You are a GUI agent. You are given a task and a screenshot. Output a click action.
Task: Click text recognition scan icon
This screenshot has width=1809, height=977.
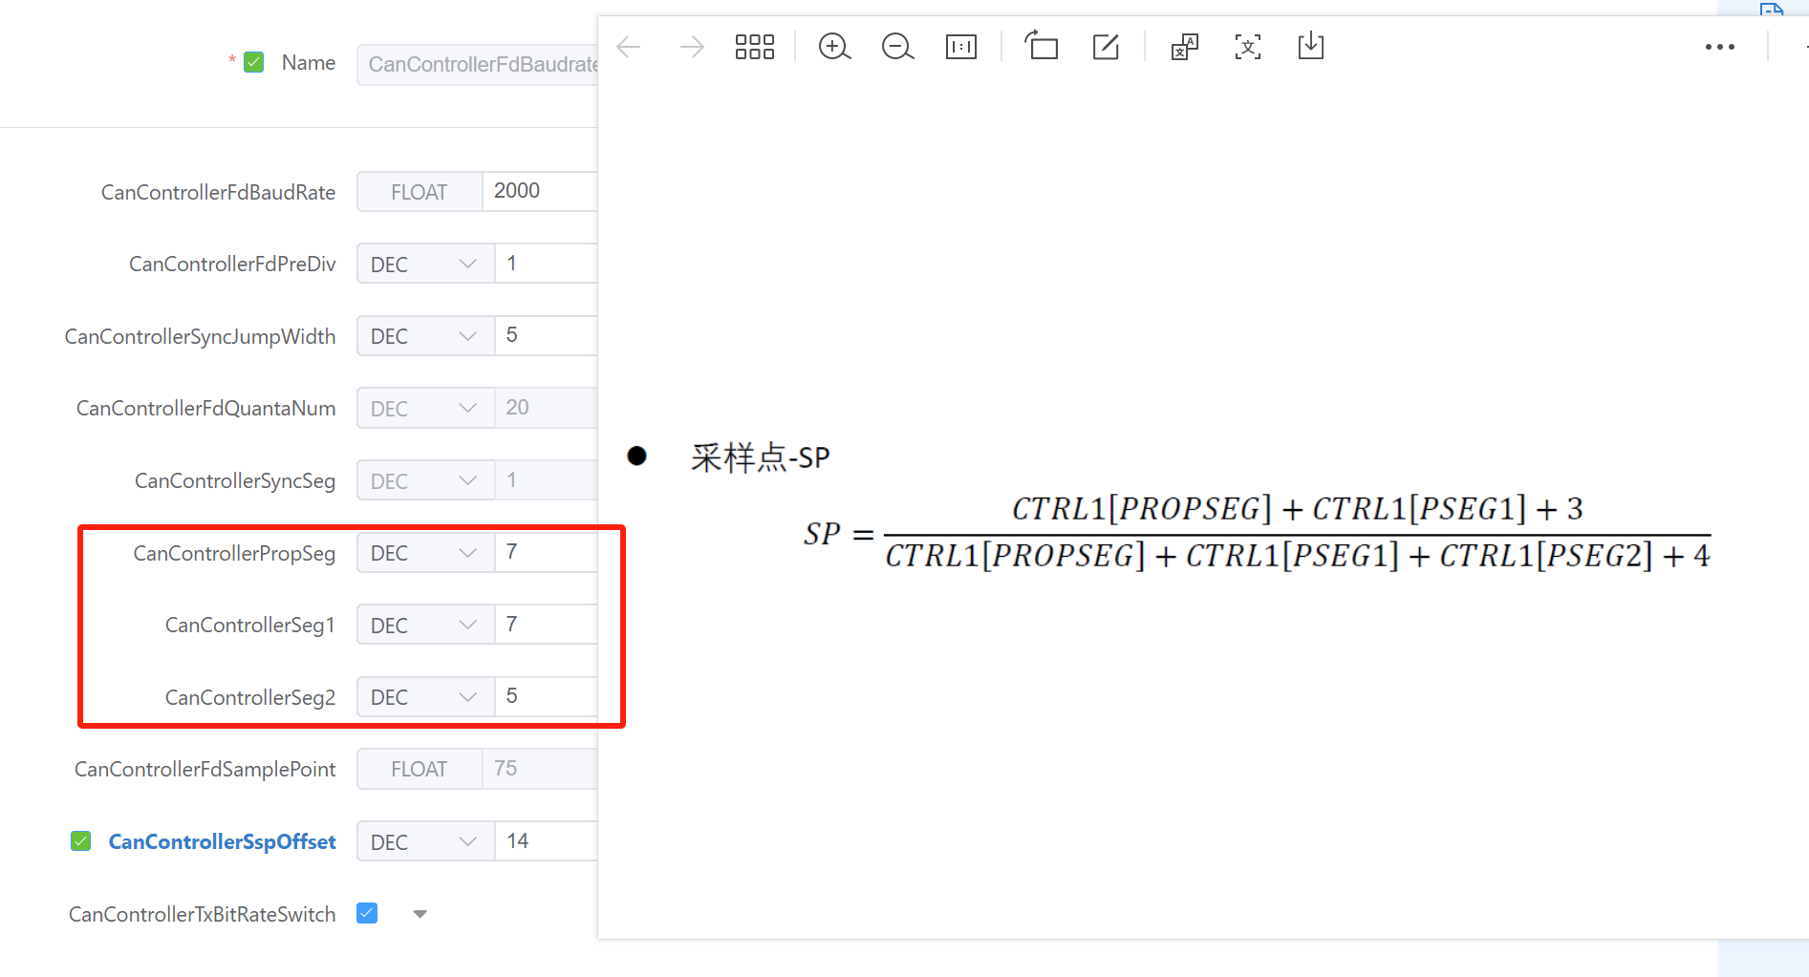click(x=1248, y=47)
